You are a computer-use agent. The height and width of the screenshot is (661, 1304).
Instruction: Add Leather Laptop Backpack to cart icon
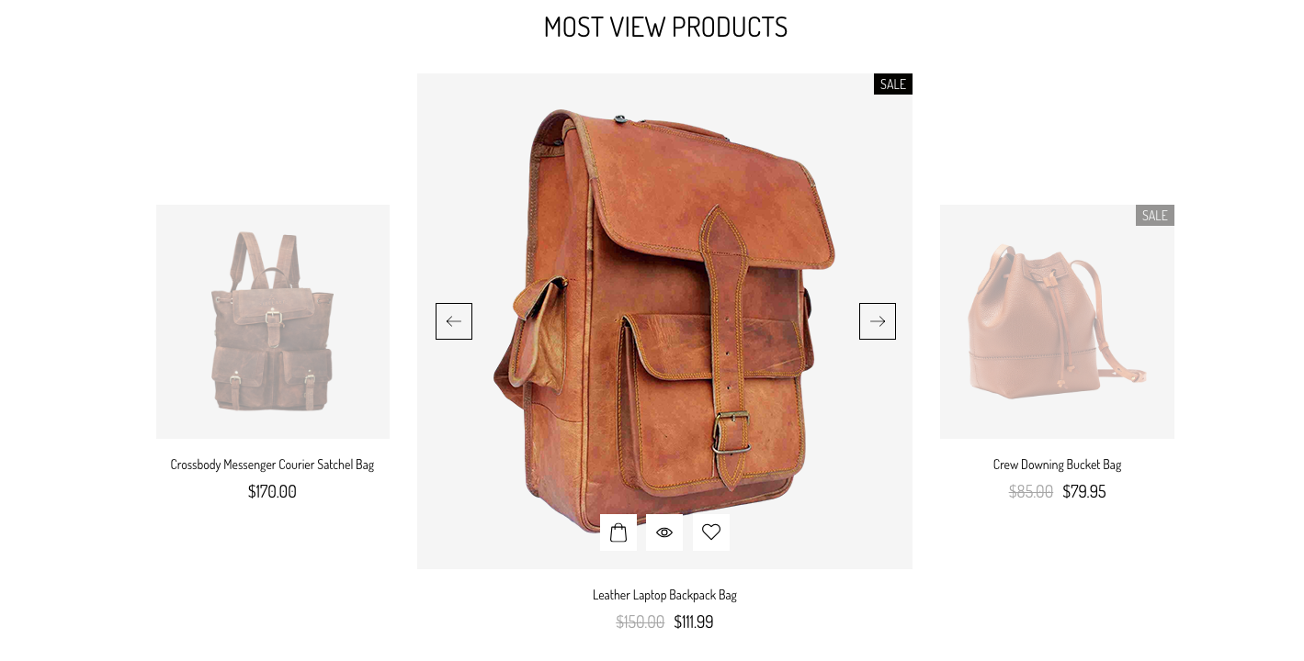click(618, 532)
